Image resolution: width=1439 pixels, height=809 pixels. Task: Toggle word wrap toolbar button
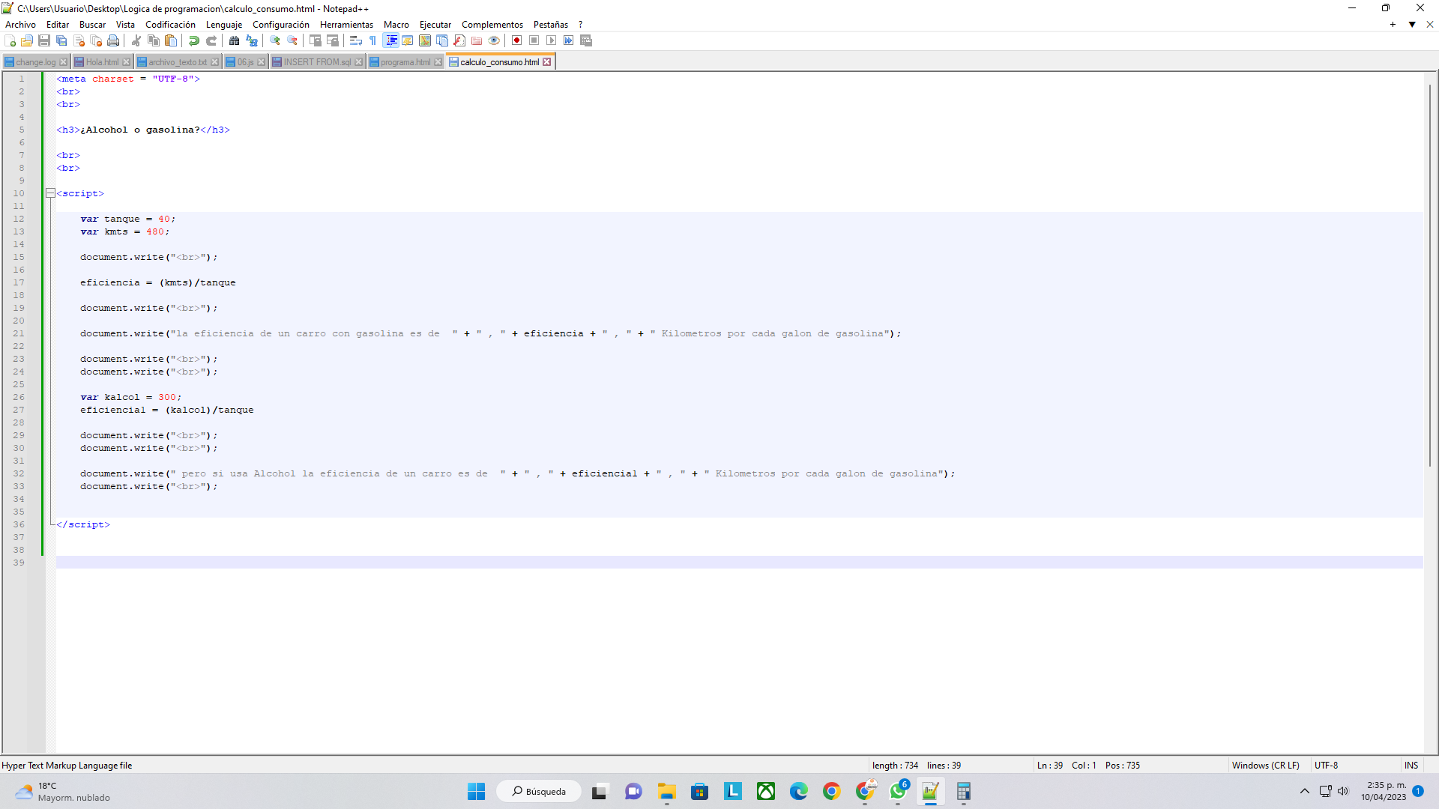click(x=356, y=40)
